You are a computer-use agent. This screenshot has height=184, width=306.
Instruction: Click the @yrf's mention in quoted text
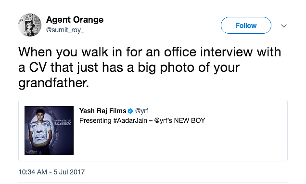tap(163, 121)
